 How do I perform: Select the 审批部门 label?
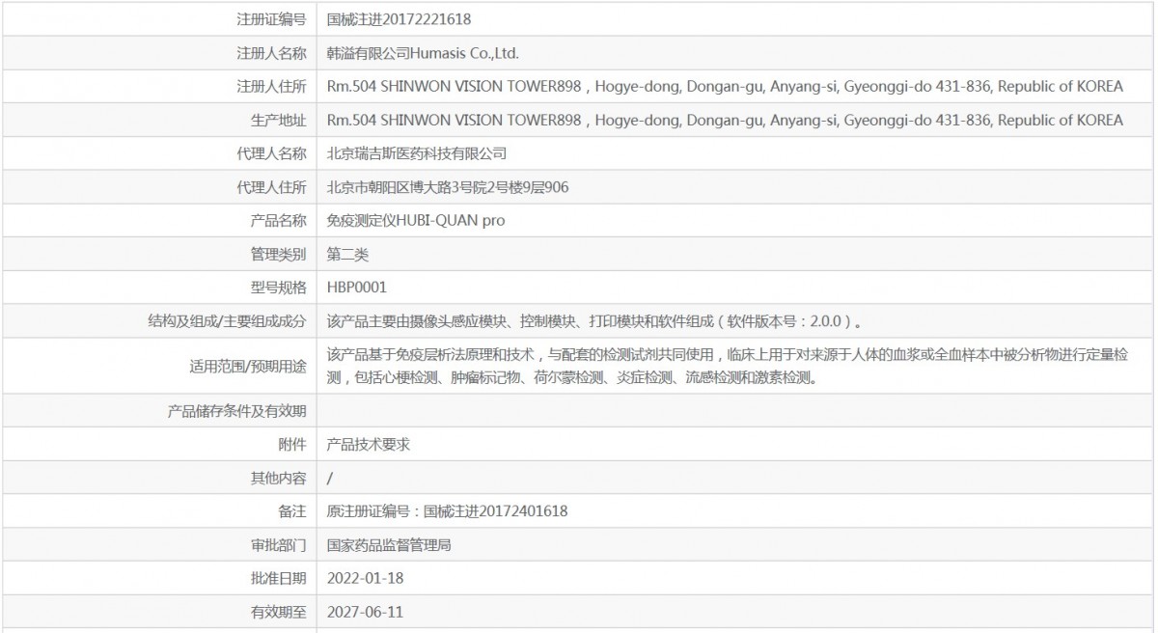pyautogui.click(x=279, y=545)
